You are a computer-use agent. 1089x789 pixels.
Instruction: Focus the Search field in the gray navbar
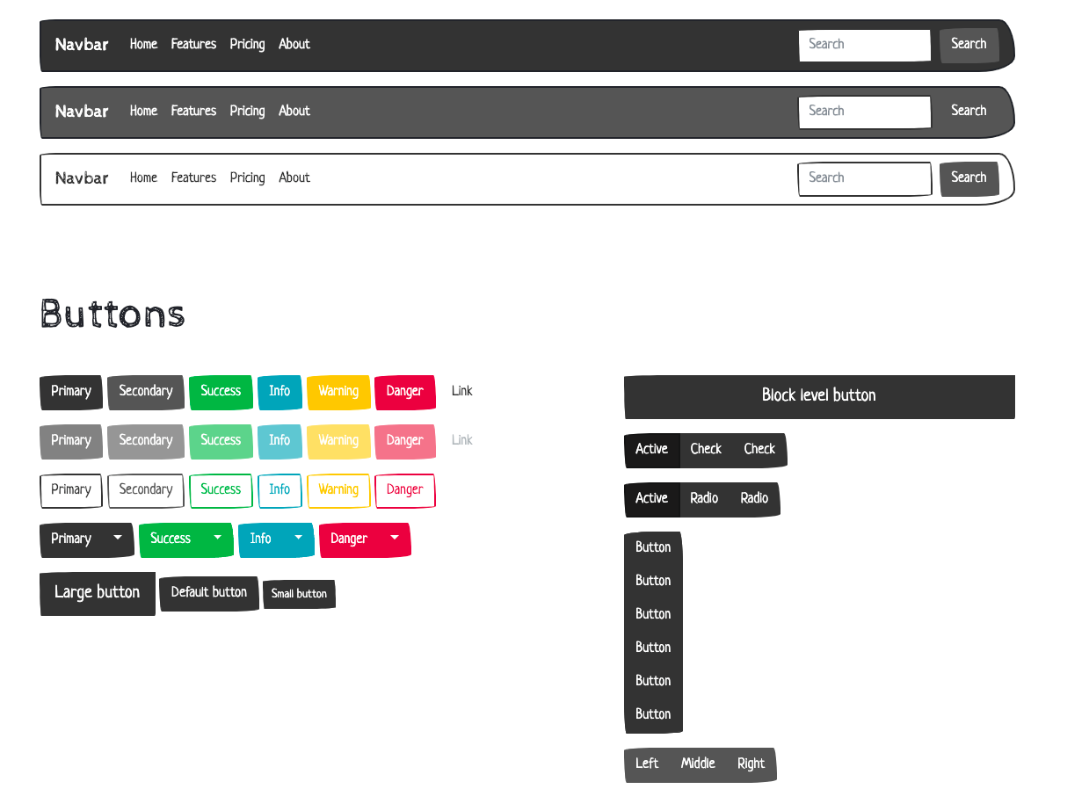point(865,112)
